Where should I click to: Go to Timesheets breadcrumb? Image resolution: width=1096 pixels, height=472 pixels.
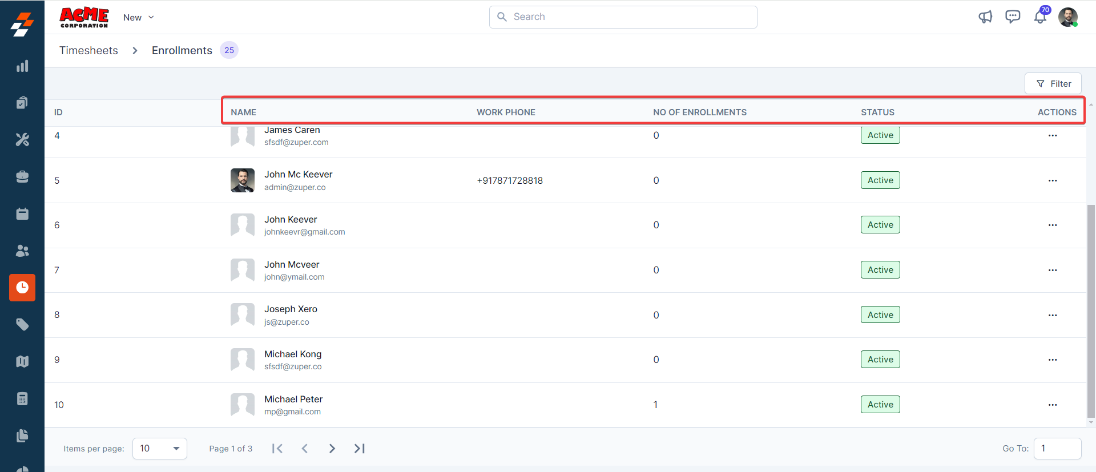[88, 50]
